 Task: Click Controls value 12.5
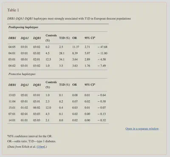[48, 59]
